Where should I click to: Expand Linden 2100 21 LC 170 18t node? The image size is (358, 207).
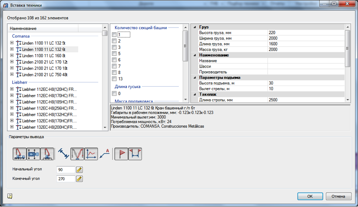click(12, 68)
